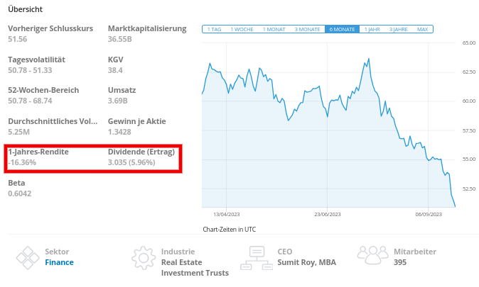Click the CEO org chart icon
This screenshot has height=287, width=479.
tap(257, 258)
